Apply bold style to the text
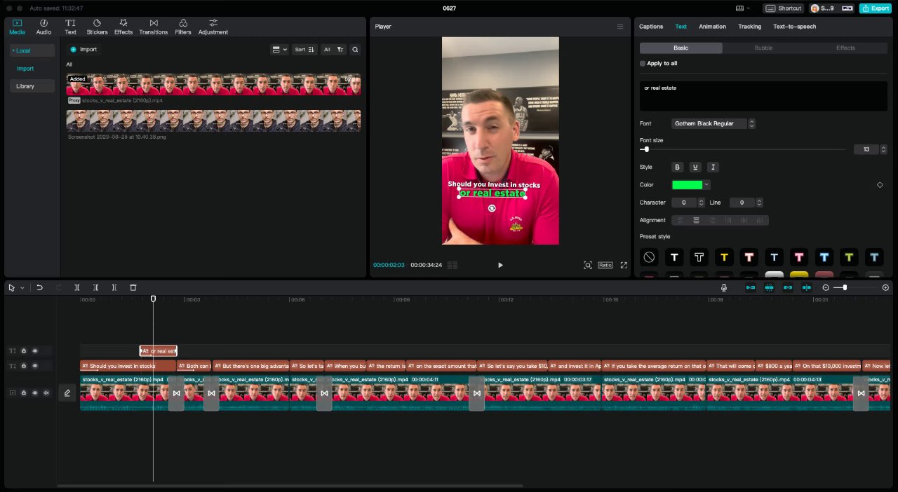This screenshot has width=898, height=492. [677, 167]
